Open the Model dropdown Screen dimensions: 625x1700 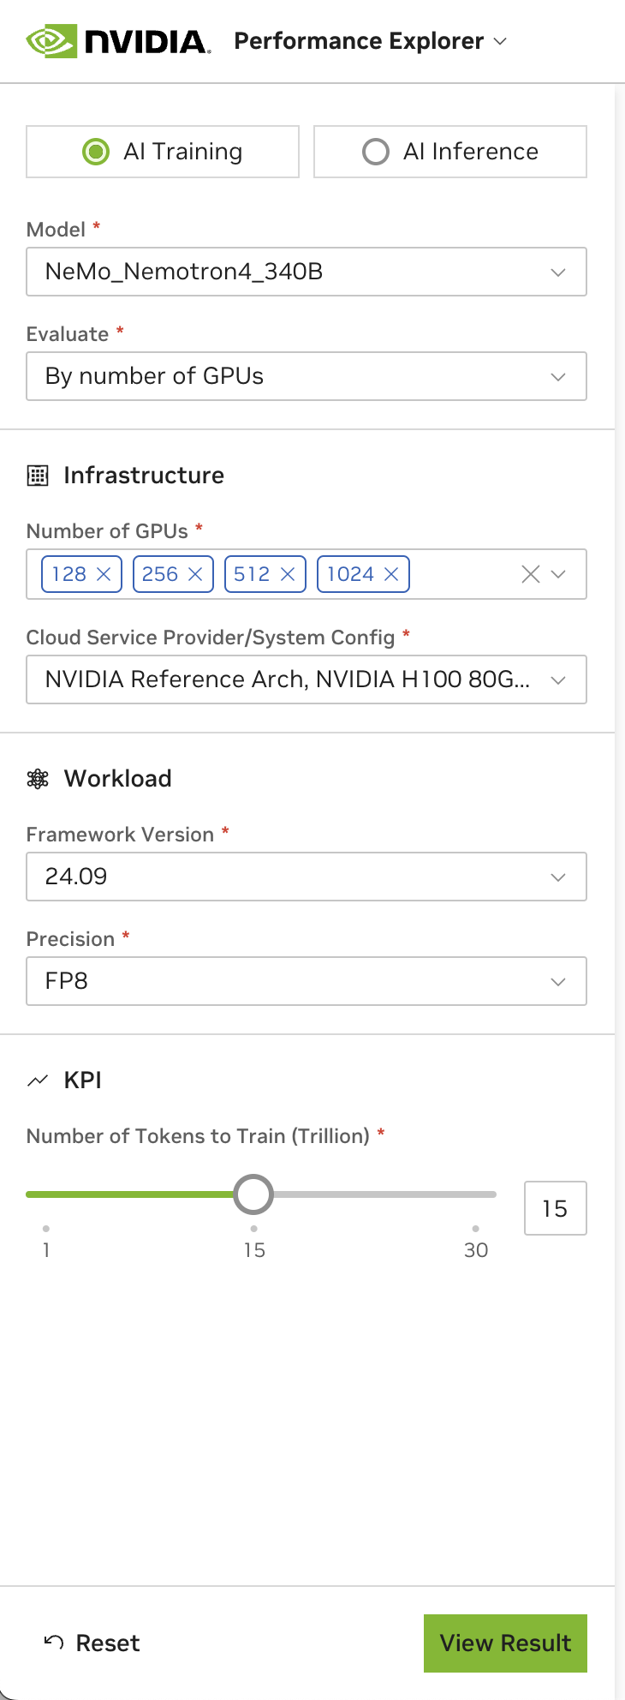click(306, 272)
